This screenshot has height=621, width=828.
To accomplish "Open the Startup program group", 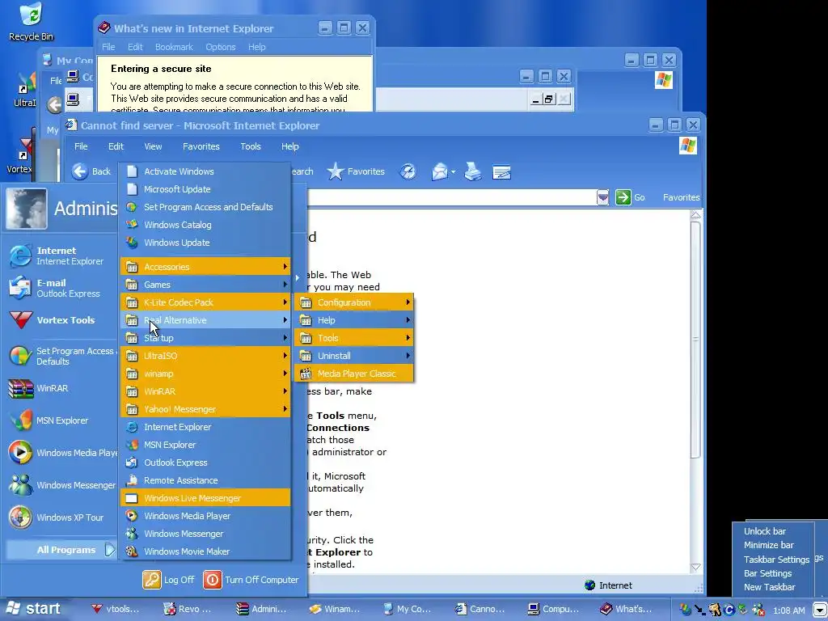I will coord(205,338).
